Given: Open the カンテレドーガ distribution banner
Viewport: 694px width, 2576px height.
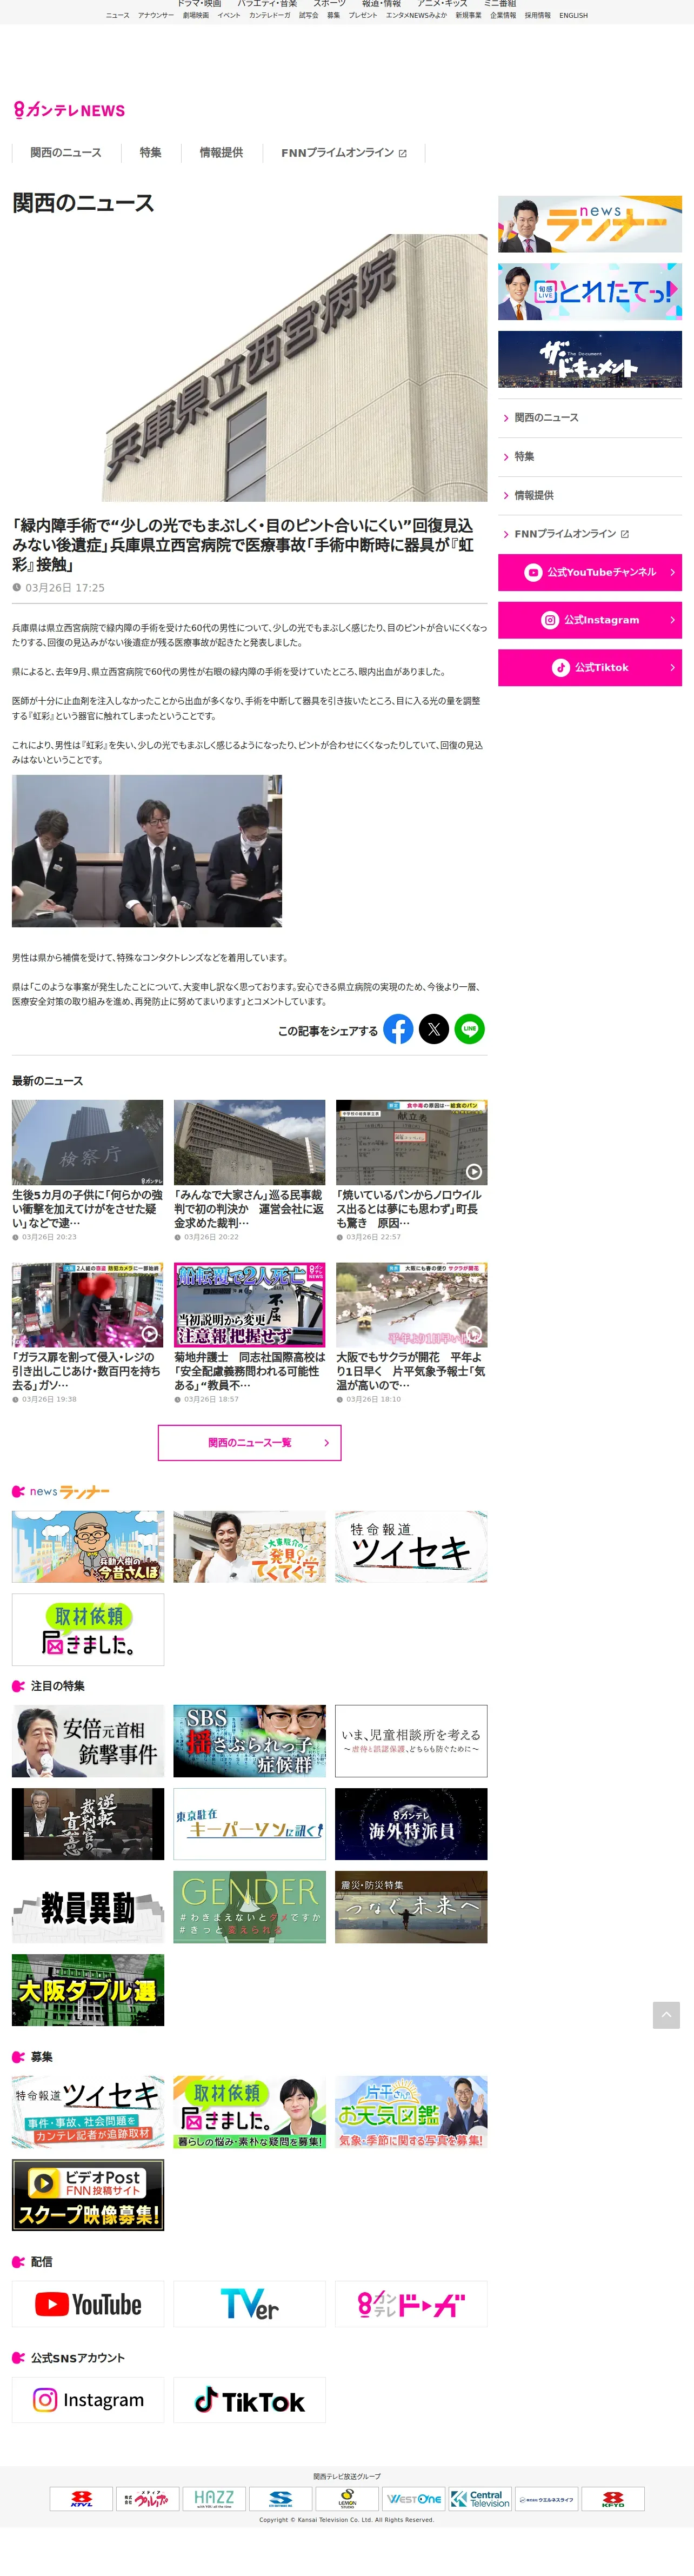Looking at the screenshot, I should [411, 2304].
